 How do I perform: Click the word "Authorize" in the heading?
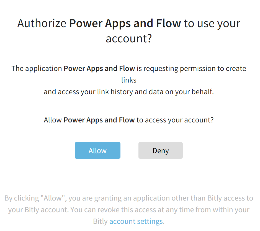point(42,23)
